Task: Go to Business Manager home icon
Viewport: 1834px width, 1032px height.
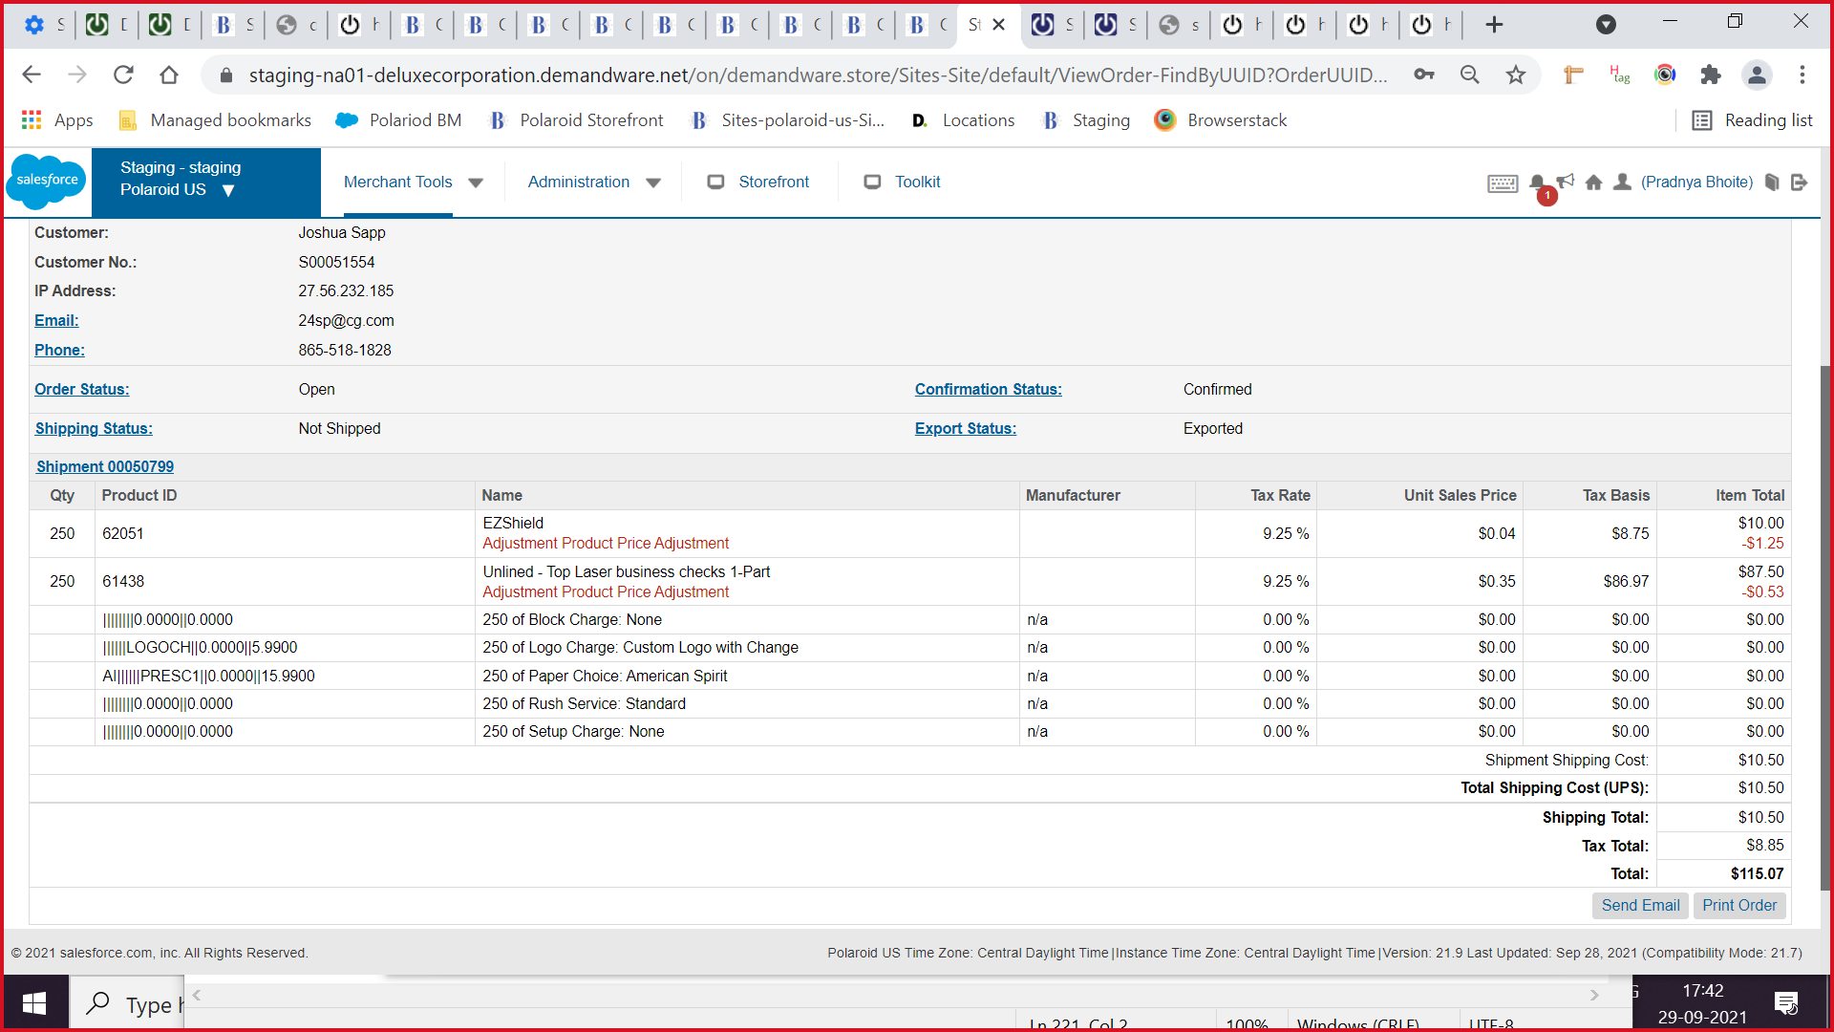Action: point(1593,182)
